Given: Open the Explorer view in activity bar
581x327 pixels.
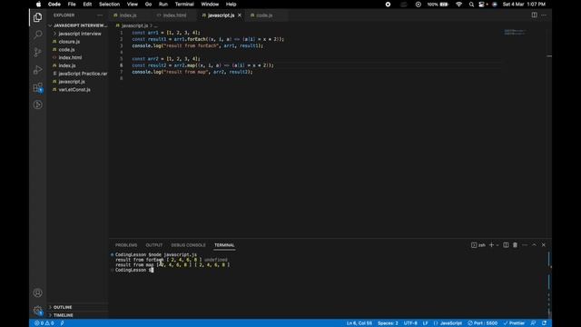Looking at the screenshot, I should pyautogui.click(x=37, y=17).
